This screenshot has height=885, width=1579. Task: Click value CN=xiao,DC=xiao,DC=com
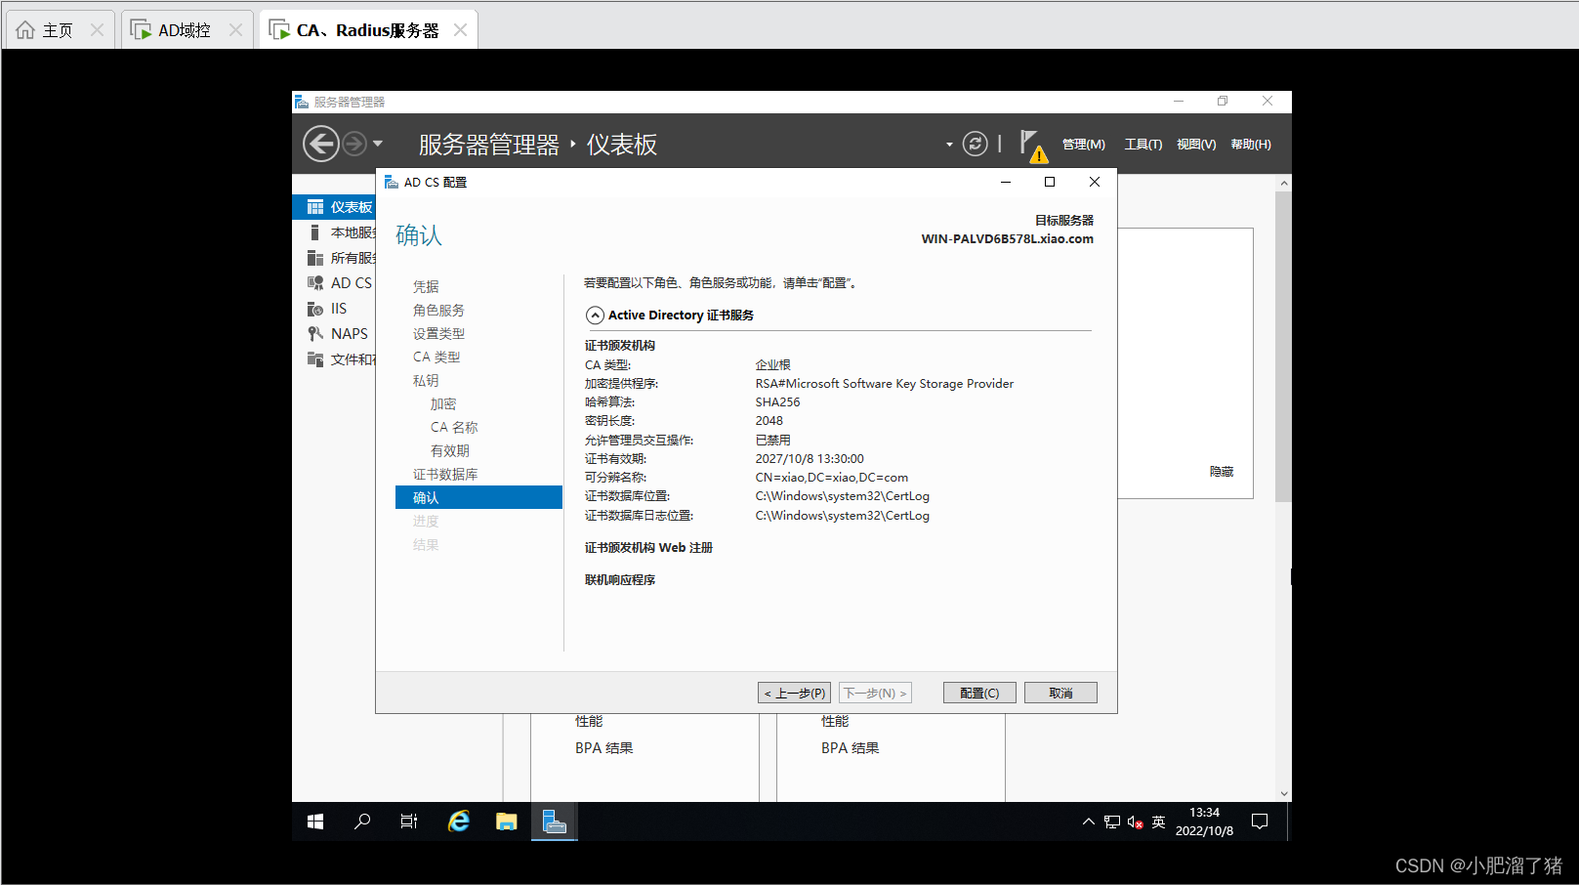coord(832,478)
